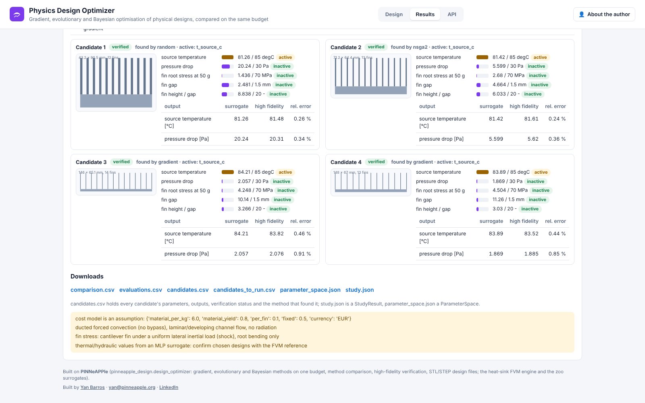Select the Results tab
The width and height of the screenshot is (645, 403).
425,15
